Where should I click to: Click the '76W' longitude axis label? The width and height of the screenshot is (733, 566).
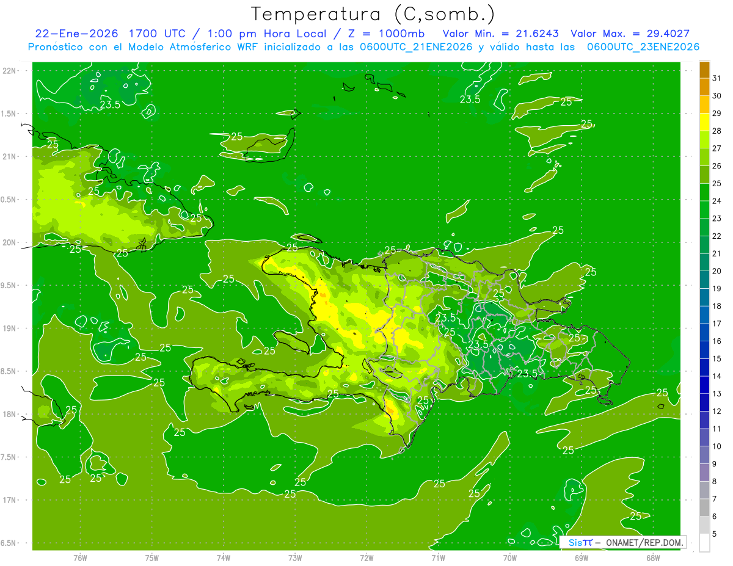click(80, 558)
